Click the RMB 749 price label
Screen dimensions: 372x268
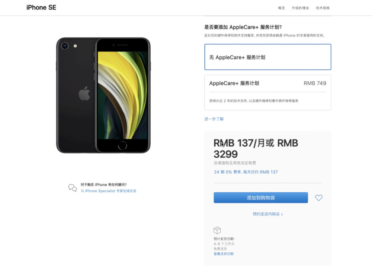tap(315, 83)
